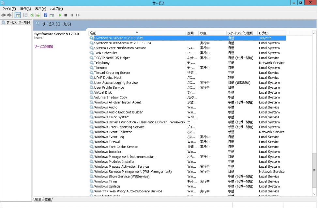
Task: Pause the service with the pause button
Action: pos(72,15)
